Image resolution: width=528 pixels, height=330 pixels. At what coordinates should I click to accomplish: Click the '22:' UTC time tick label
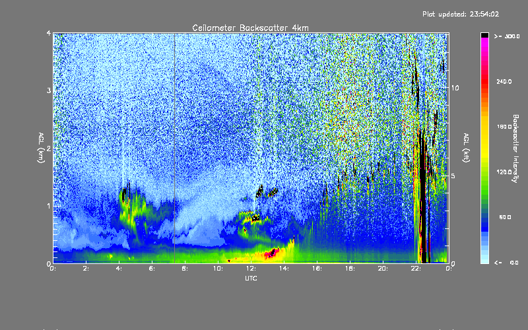(416, 269)
